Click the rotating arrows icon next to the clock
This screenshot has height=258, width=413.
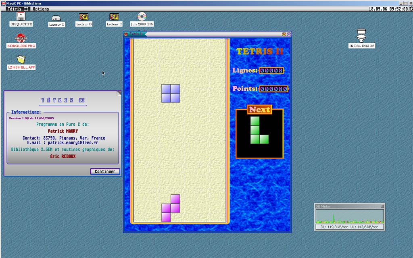click(x=411, y=9)
